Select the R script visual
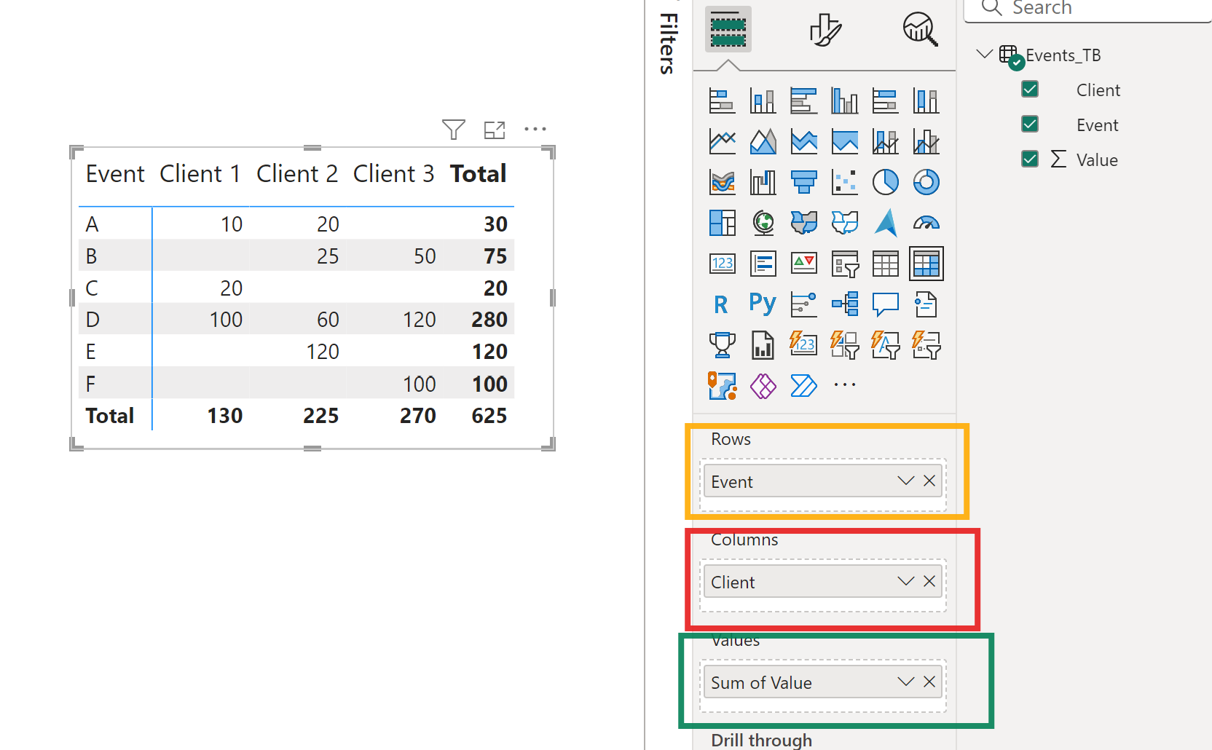The image size is (1212, 750). 722,304
